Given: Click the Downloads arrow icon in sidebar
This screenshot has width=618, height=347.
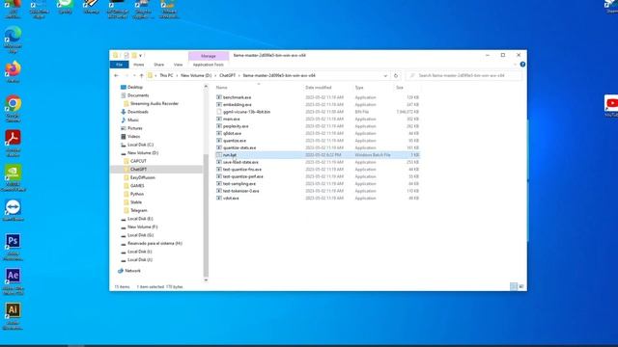Looking at the screenshot, I should pyautogui.click(x=123, y=112).
